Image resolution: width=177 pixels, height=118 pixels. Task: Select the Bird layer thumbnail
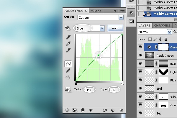[x=150, y=88]
